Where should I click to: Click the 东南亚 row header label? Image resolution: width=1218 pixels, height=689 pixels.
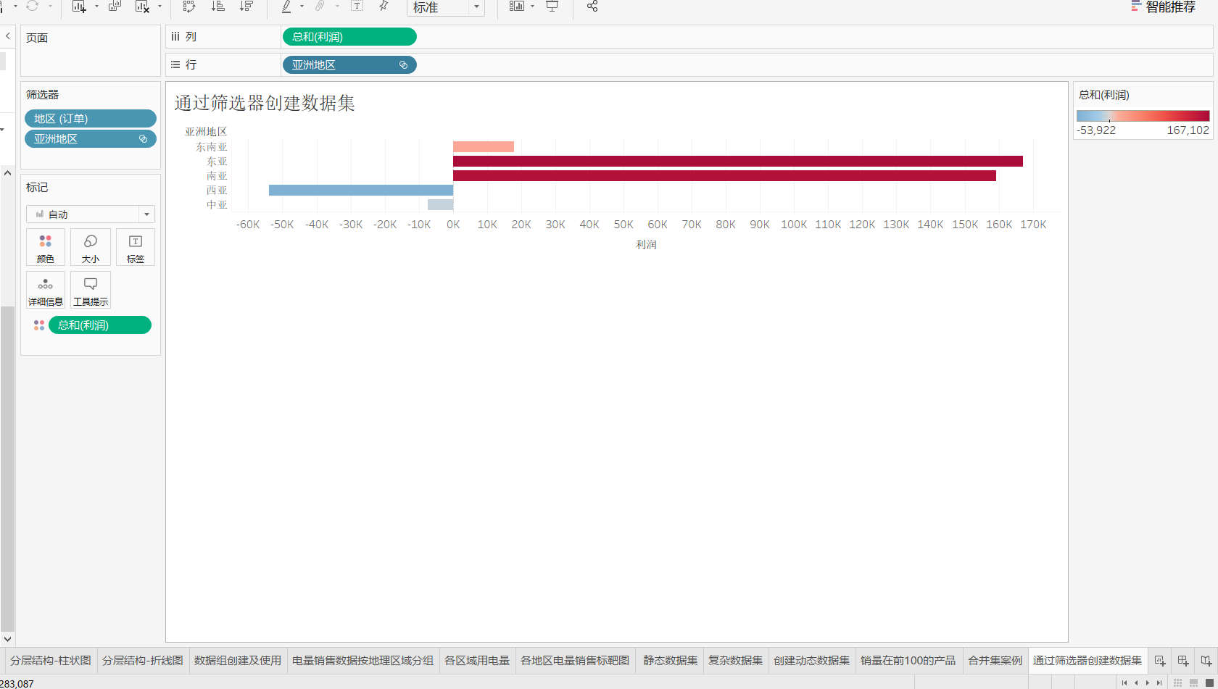[212, 147]
